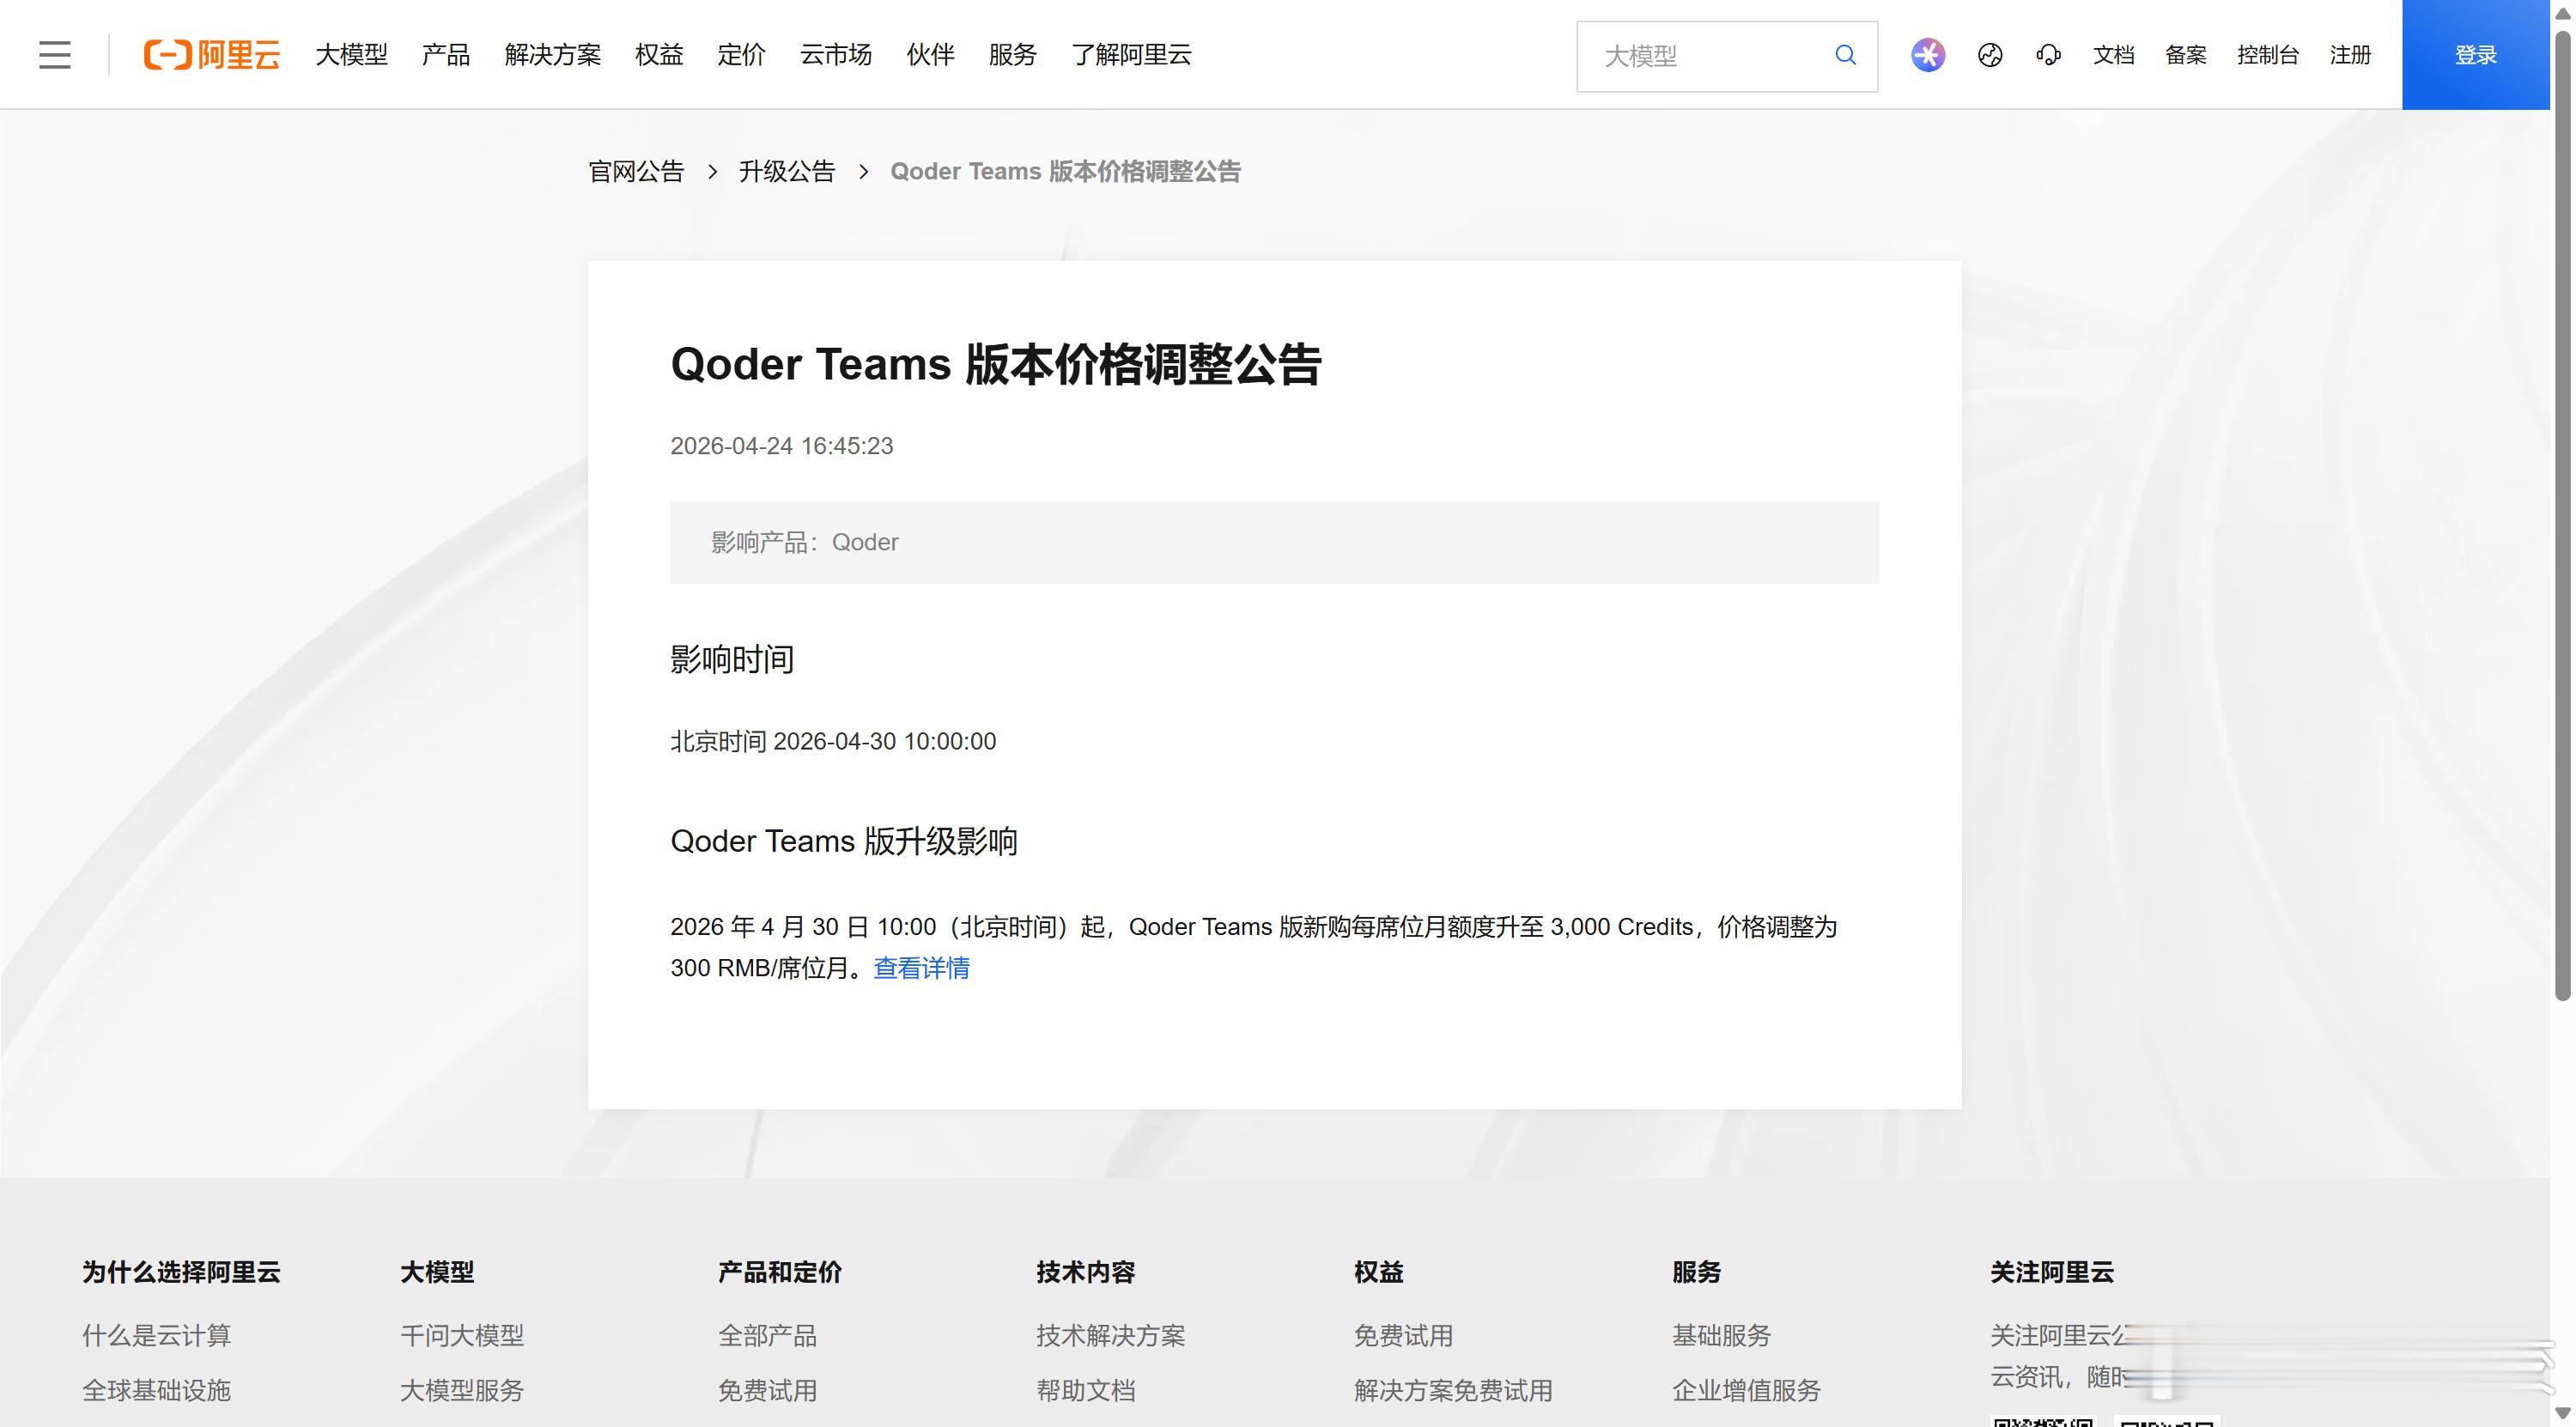Click the search magnifier icon
2576x1427 pixels.
[1845, 55]
